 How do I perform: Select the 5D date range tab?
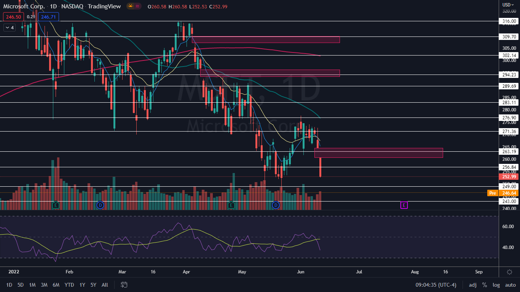[x=21, y=285]
